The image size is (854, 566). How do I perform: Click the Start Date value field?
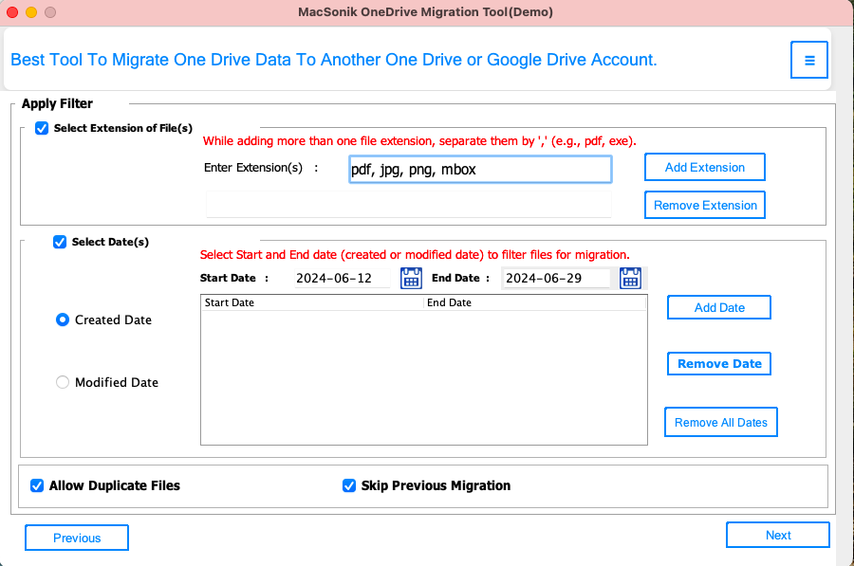pyautogui.click(x=342, y=278)
